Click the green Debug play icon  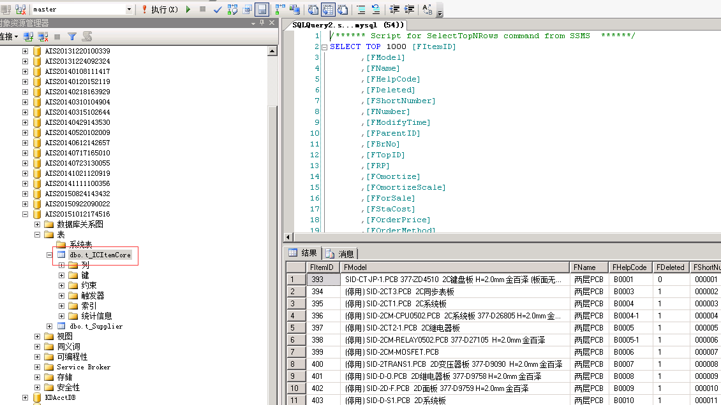coord(188,9)
